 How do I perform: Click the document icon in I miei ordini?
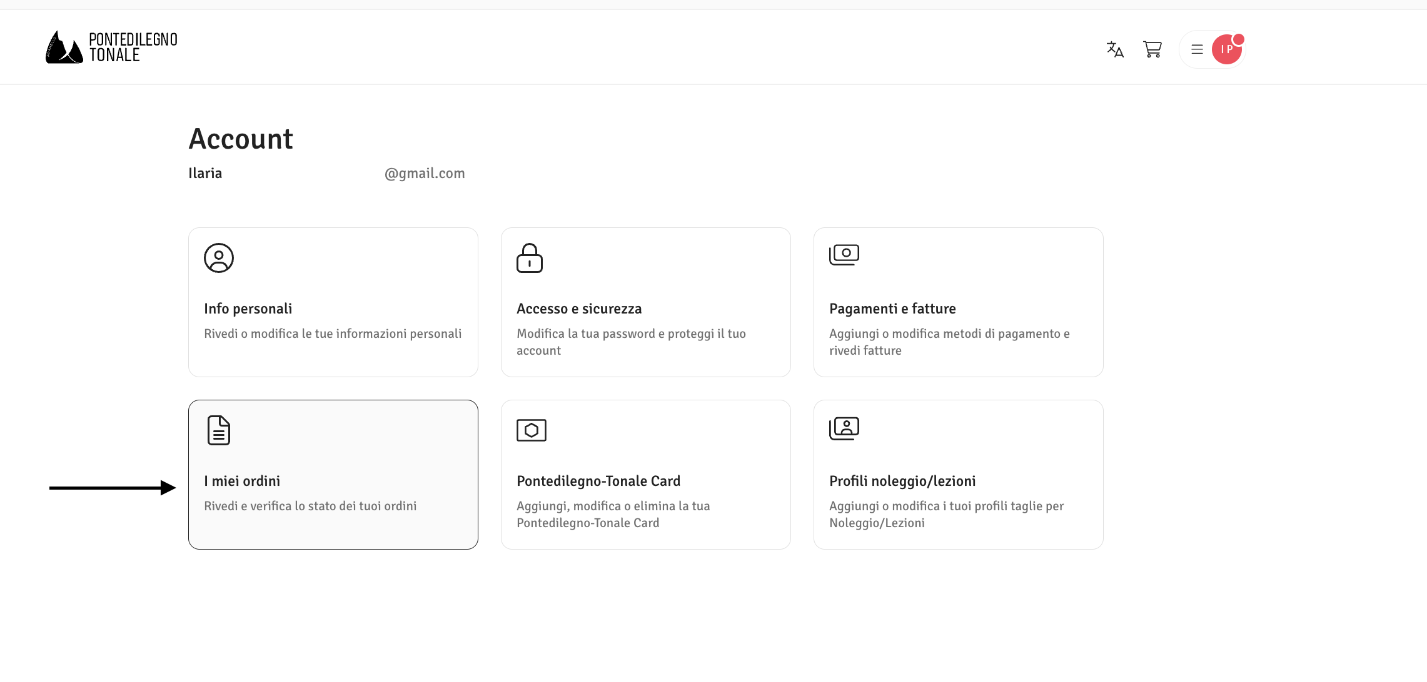(219, 430)
